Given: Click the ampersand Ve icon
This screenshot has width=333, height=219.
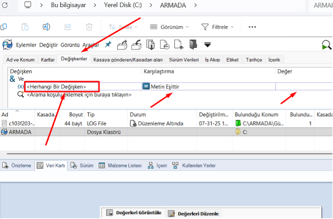Looking at the screenshot, I should tap(12, 79).
